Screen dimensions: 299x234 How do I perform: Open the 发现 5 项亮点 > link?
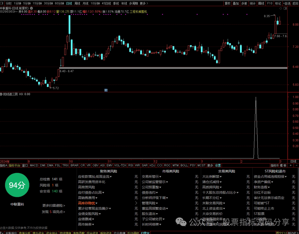54,212
